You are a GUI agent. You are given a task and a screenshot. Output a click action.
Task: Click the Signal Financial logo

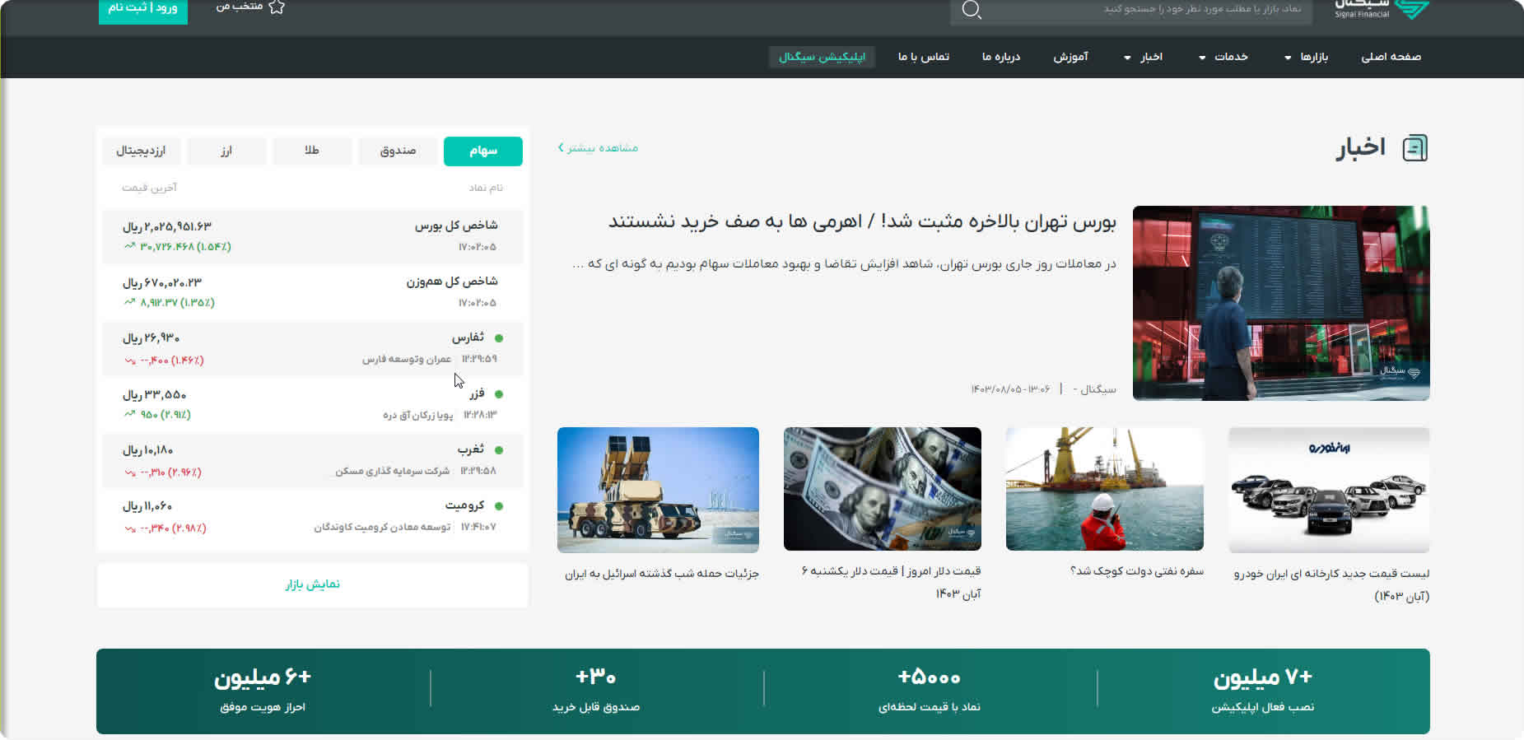coord(1382,9)
